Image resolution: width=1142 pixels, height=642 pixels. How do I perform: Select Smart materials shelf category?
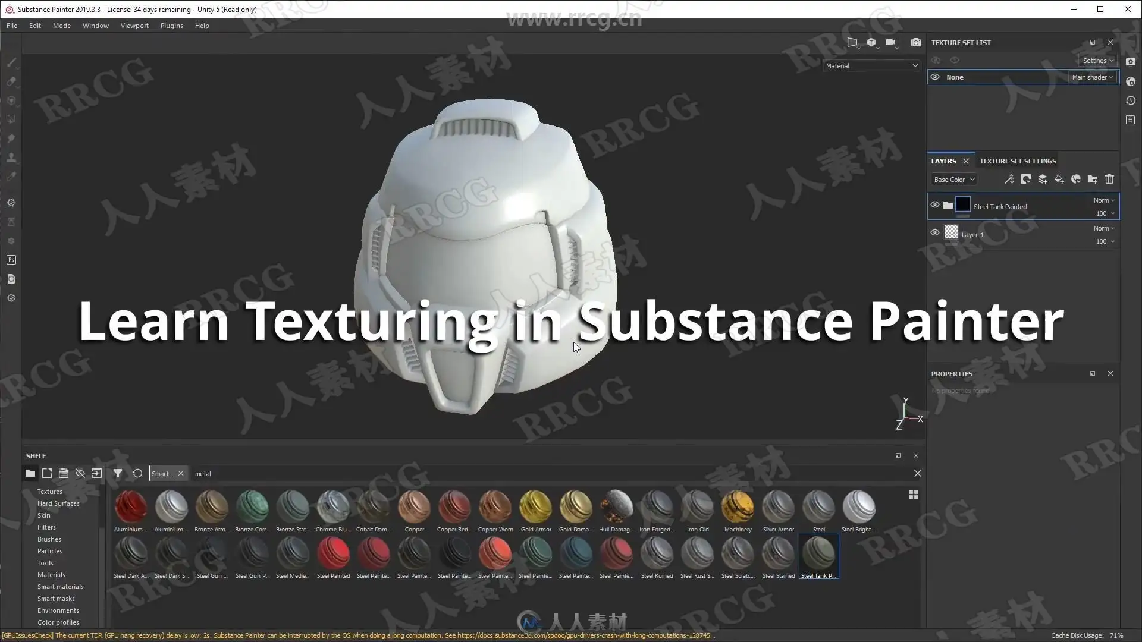click(60, 587)
